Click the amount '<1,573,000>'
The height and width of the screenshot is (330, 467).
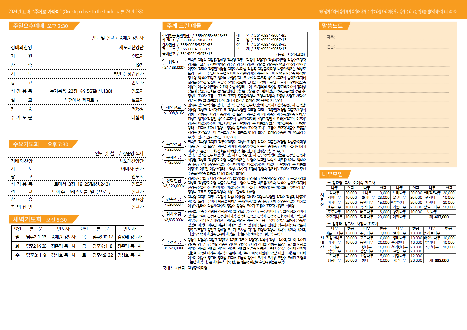tap(174, 248)
